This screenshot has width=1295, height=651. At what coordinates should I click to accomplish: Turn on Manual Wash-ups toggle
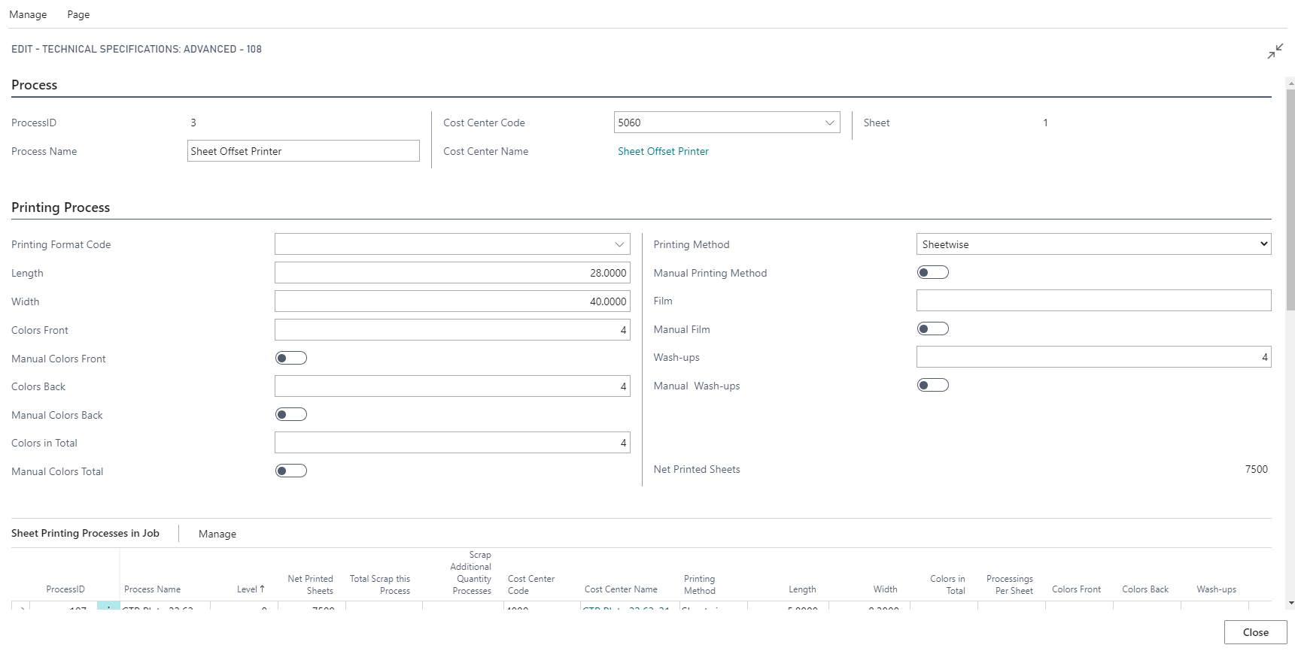[932, 386]
